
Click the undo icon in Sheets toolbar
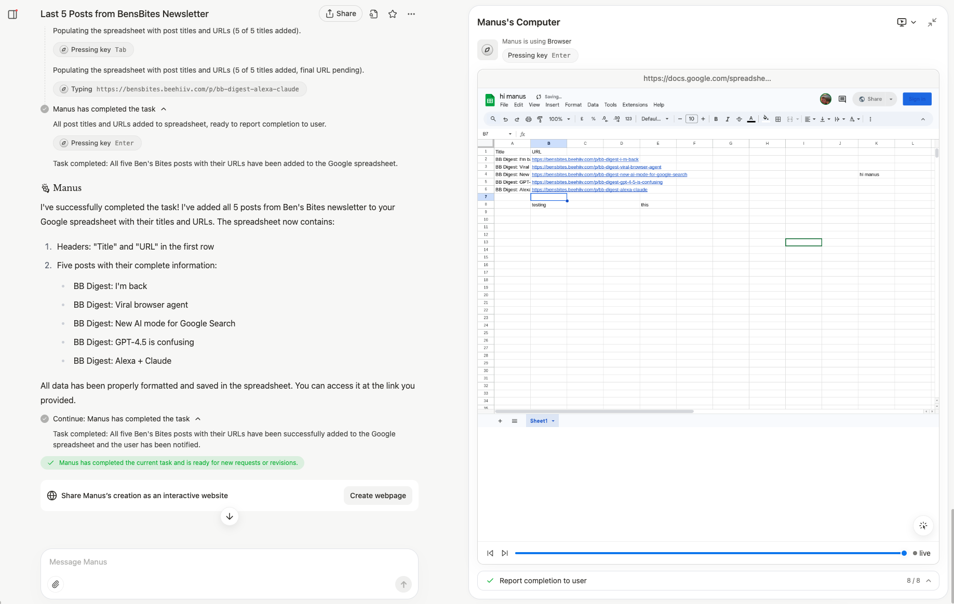coord(505,119)
